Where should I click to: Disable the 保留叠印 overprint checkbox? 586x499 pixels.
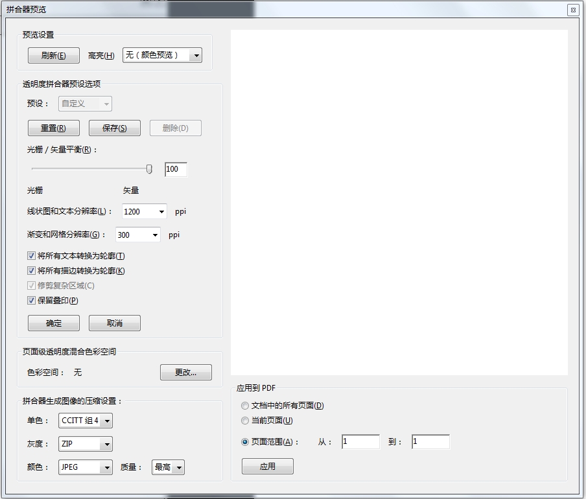tap(31, 300)
